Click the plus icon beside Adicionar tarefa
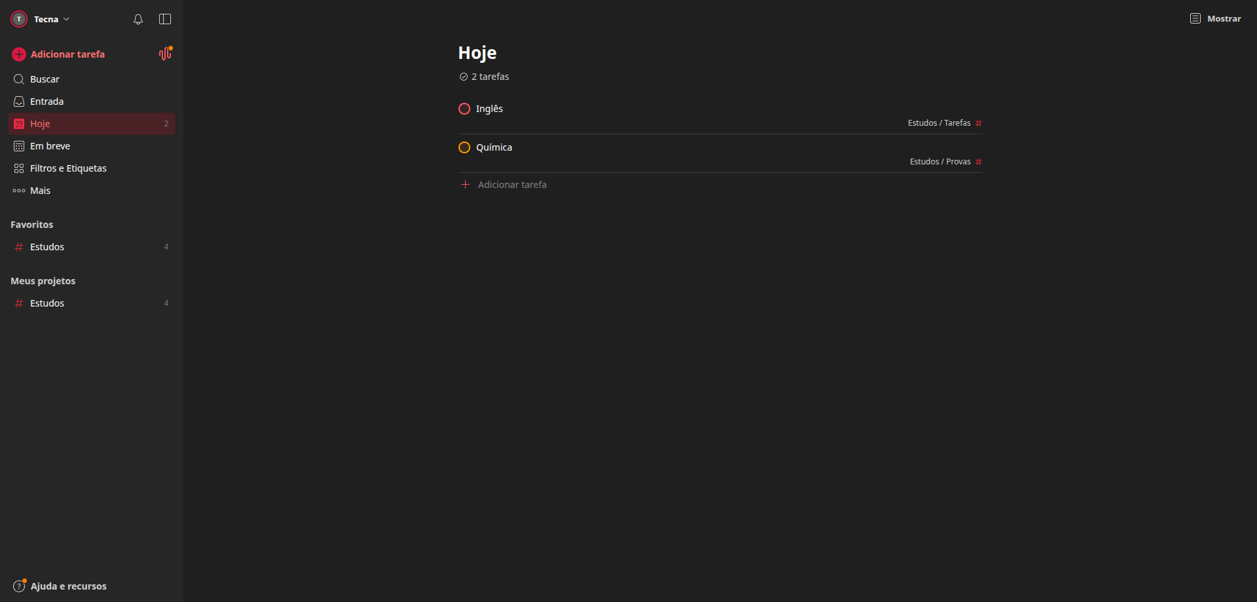The height and width of the screenshot is (602, 1257). coord(18,54)
